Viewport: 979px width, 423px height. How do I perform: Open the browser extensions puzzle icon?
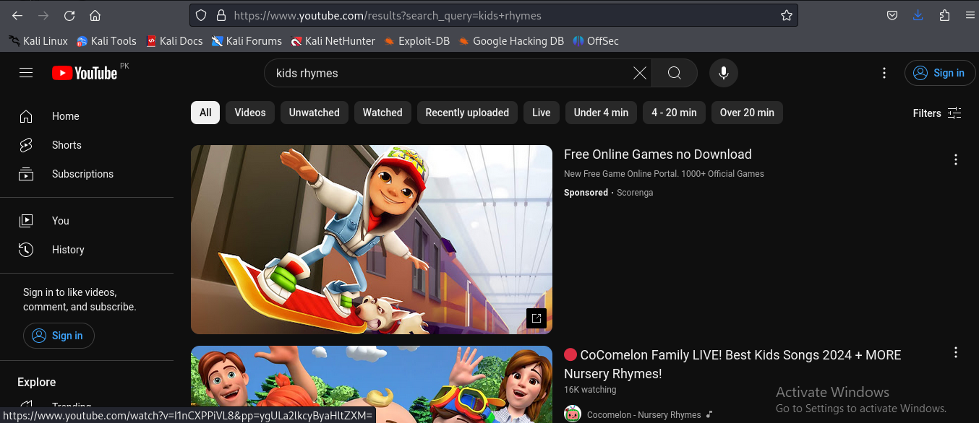tap(944, 15)
